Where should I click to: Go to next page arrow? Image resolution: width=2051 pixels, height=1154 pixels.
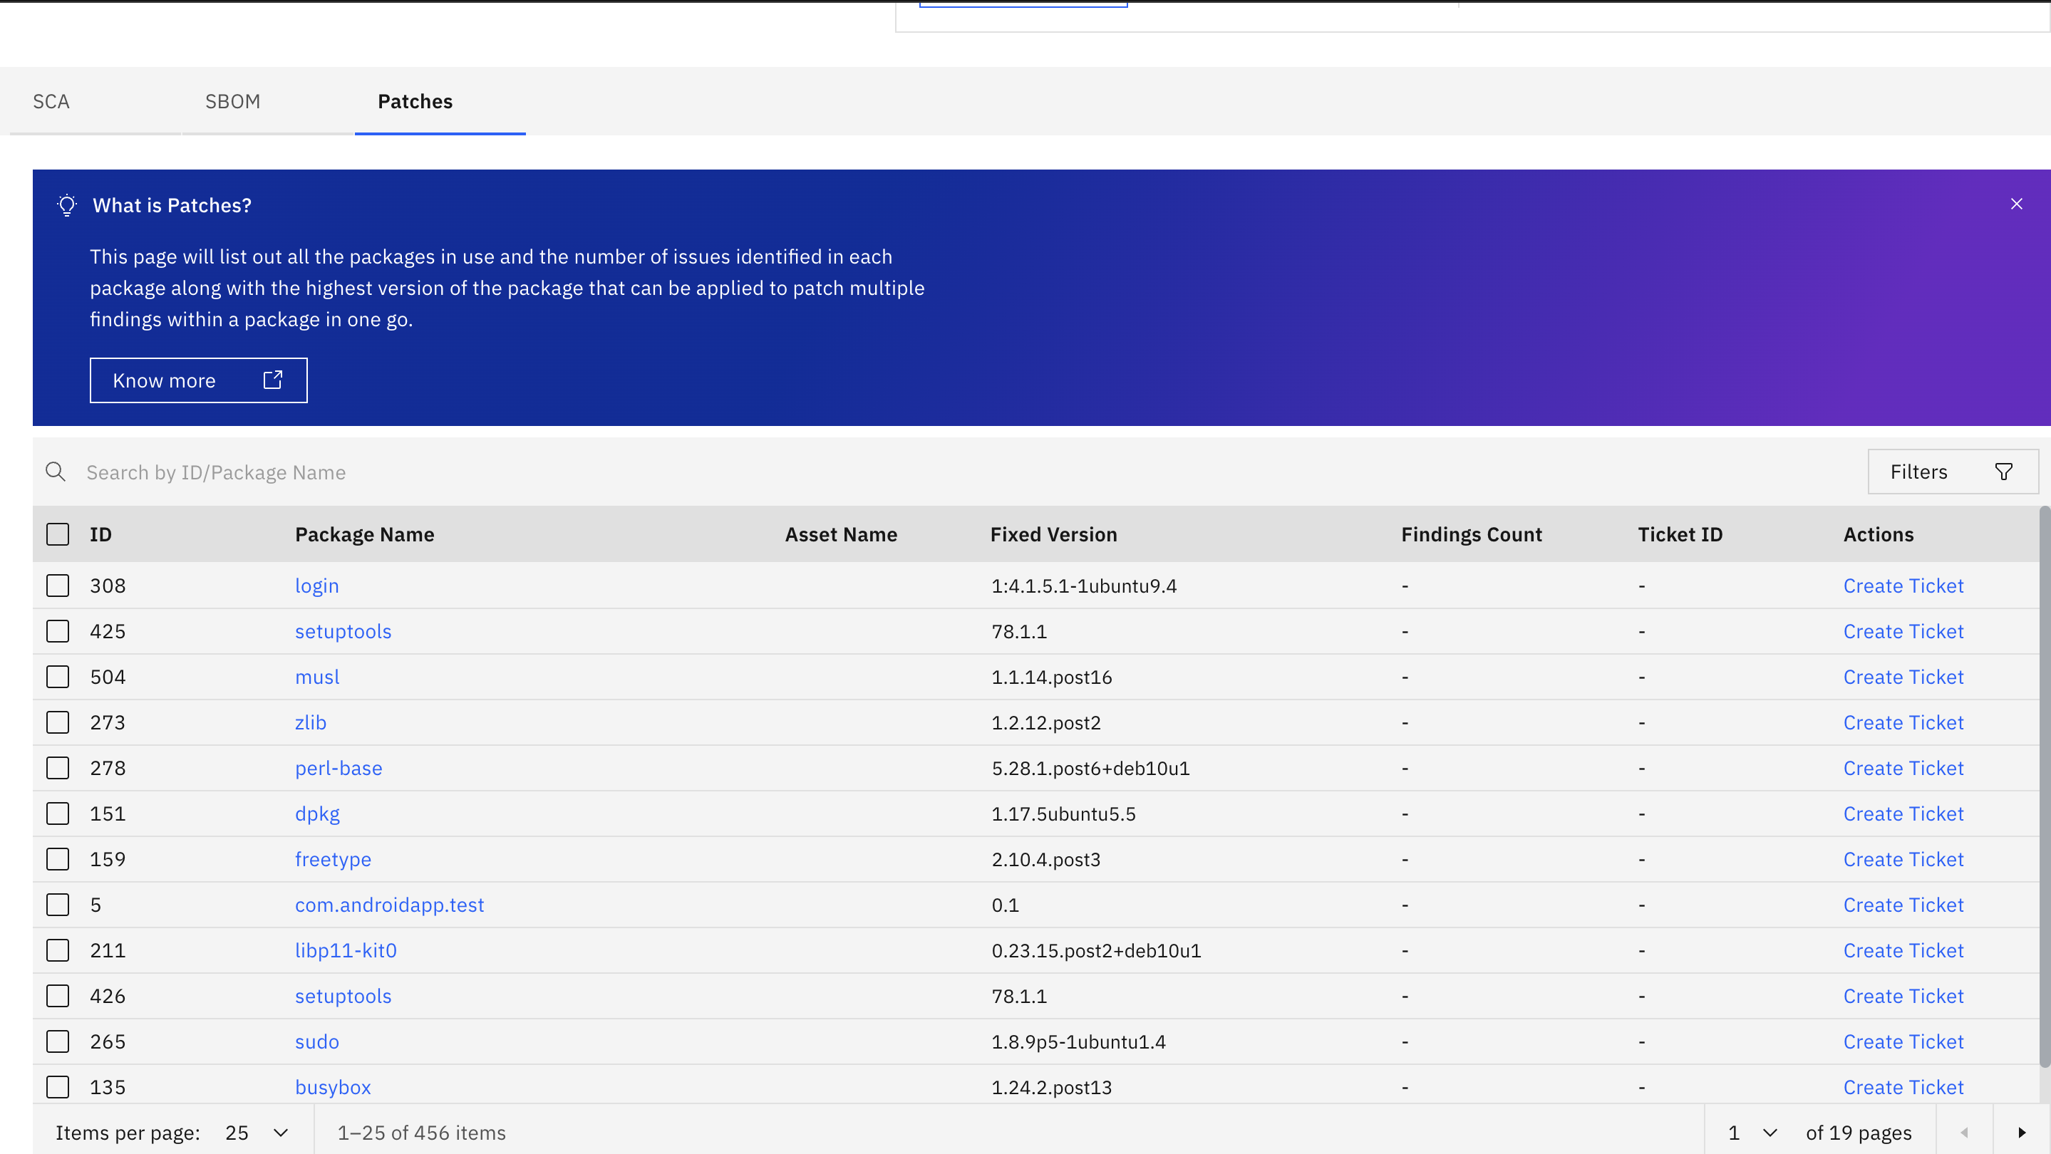click(x=2022, y=1132)
